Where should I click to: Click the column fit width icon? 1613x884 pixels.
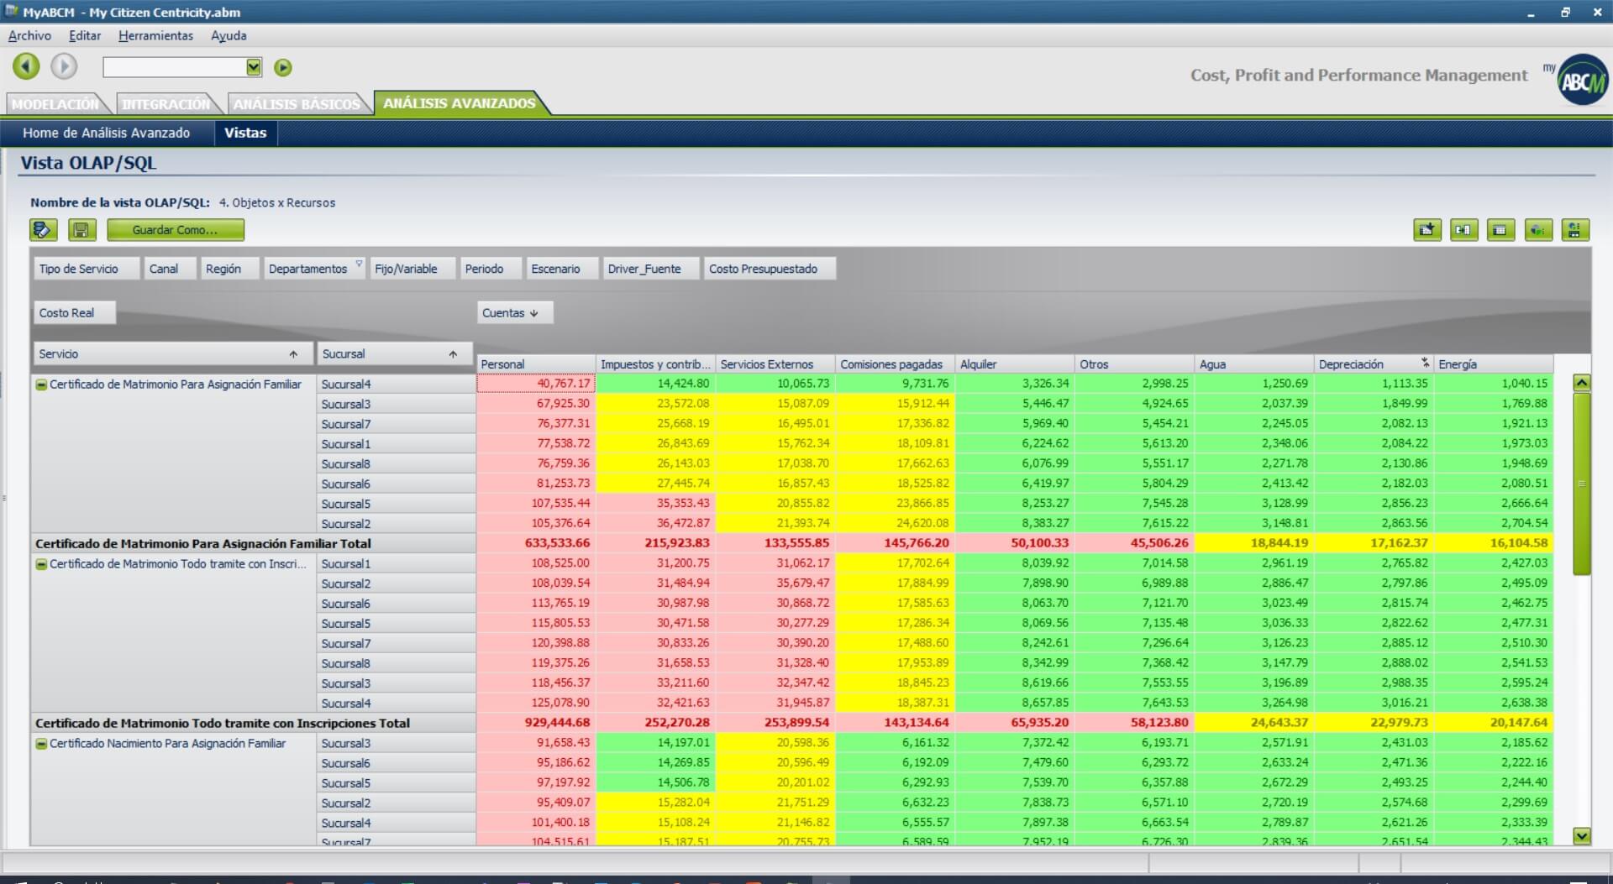point(1464,229)
